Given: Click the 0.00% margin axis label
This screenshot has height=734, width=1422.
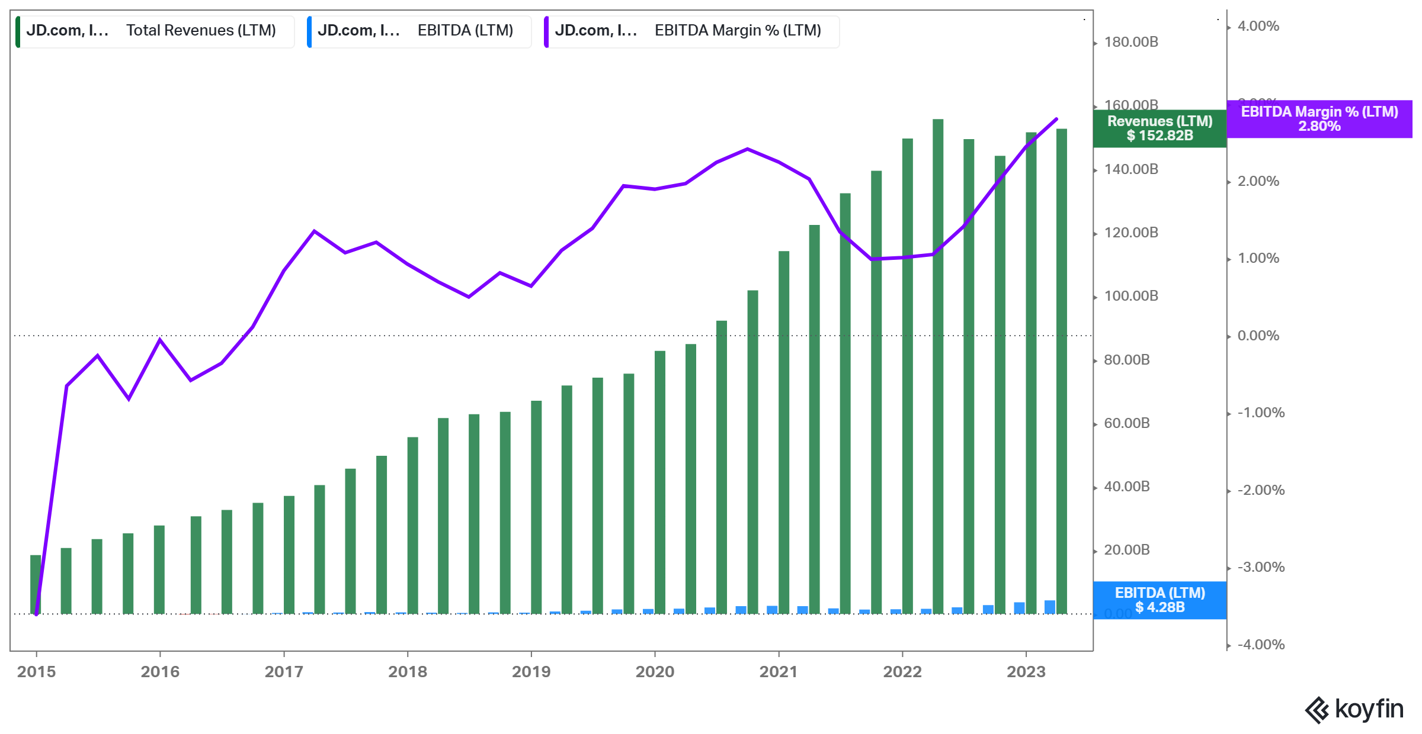Looking at the screenshot, I should tap(1258, 336).
